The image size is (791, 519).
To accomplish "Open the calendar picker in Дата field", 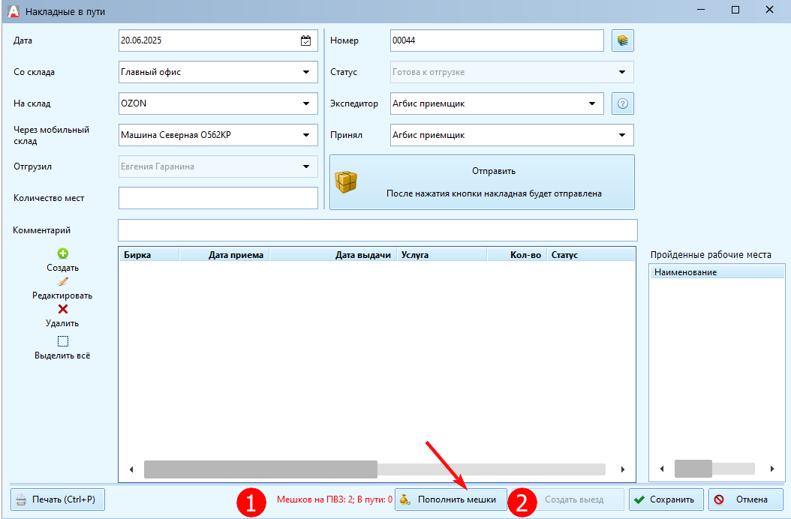I will (305, 40).
